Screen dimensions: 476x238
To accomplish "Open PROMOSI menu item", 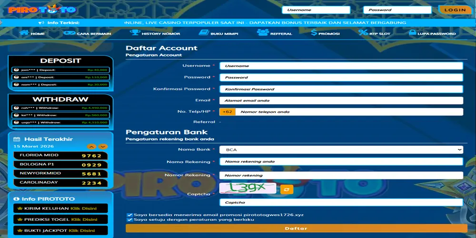I will click(326, 33).
